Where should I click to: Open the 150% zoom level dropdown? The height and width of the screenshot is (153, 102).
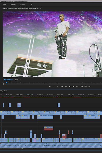18,80
